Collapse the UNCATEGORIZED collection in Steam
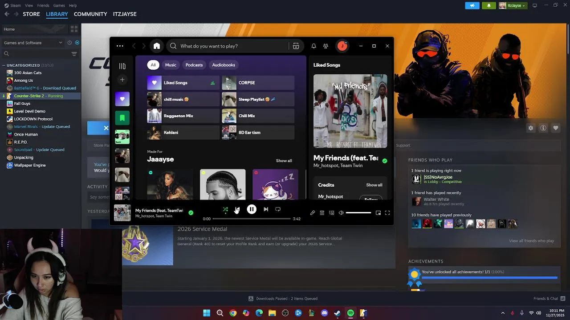The image size is (570, 320). (4, 65)
